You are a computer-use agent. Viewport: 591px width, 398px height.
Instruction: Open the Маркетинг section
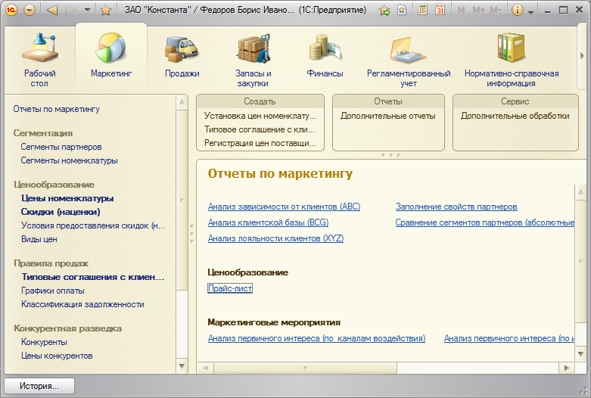111,55
